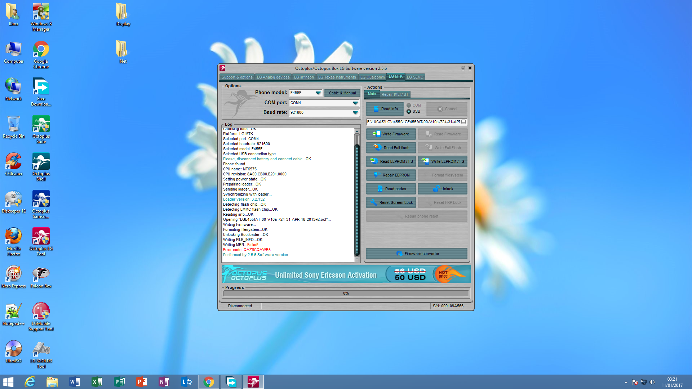Switch to the LG Texas Instruments tab

point(337,77)
